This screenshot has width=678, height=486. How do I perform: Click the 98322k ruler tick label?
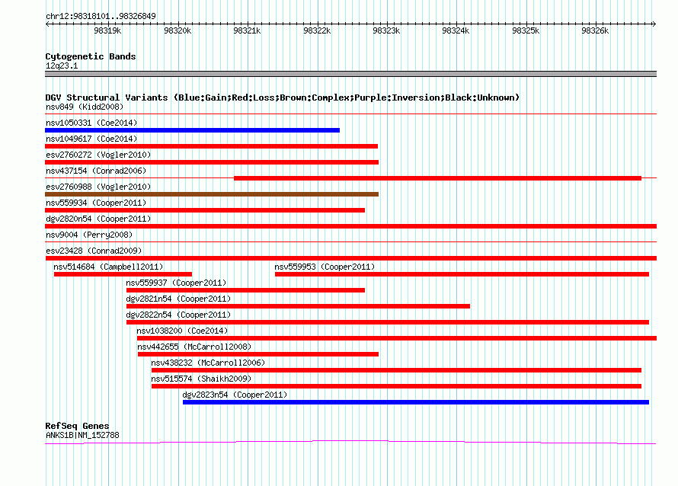click(317, 30)
